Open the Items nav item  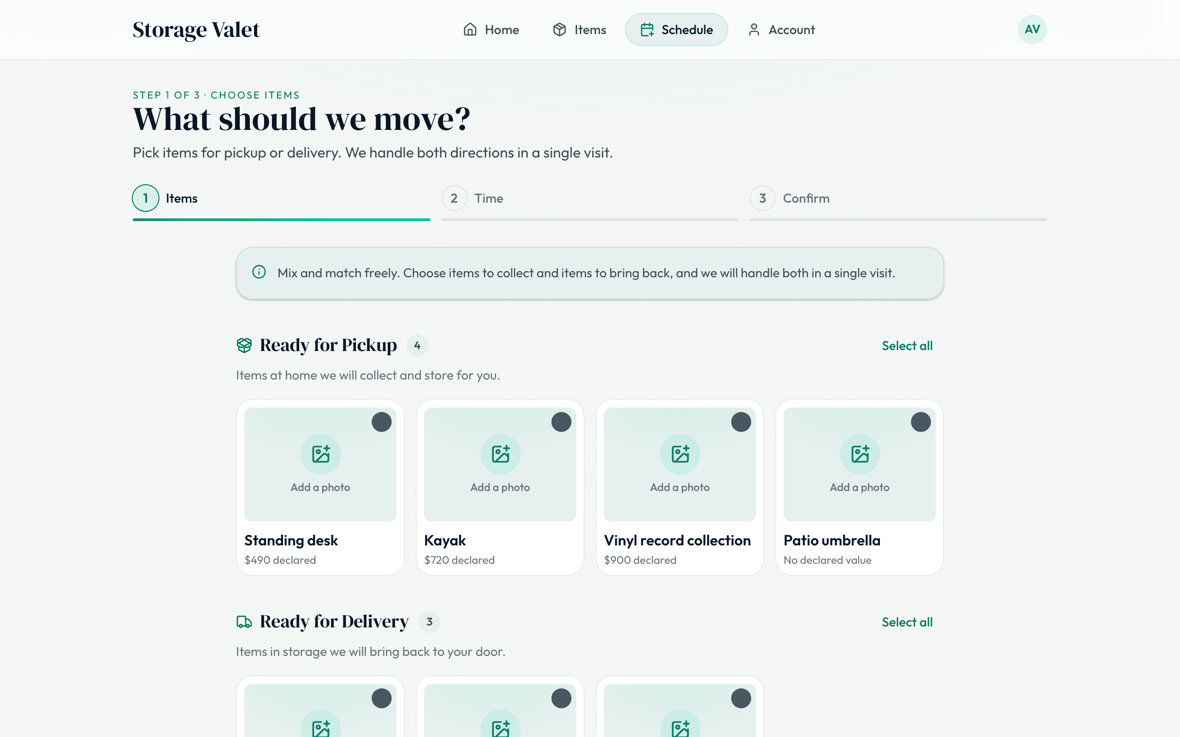(579, 30)
